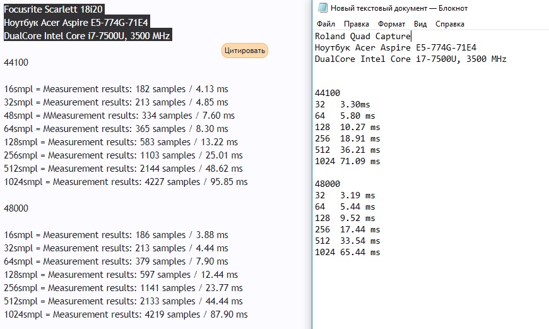Click 'DualCore Intel Core i7-7500U' line in Notepad
549x329 pixels.
click(x=411, y=59)
